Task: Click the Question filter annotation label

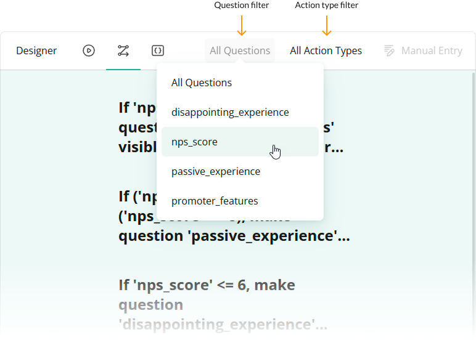Action: point(242,6)
